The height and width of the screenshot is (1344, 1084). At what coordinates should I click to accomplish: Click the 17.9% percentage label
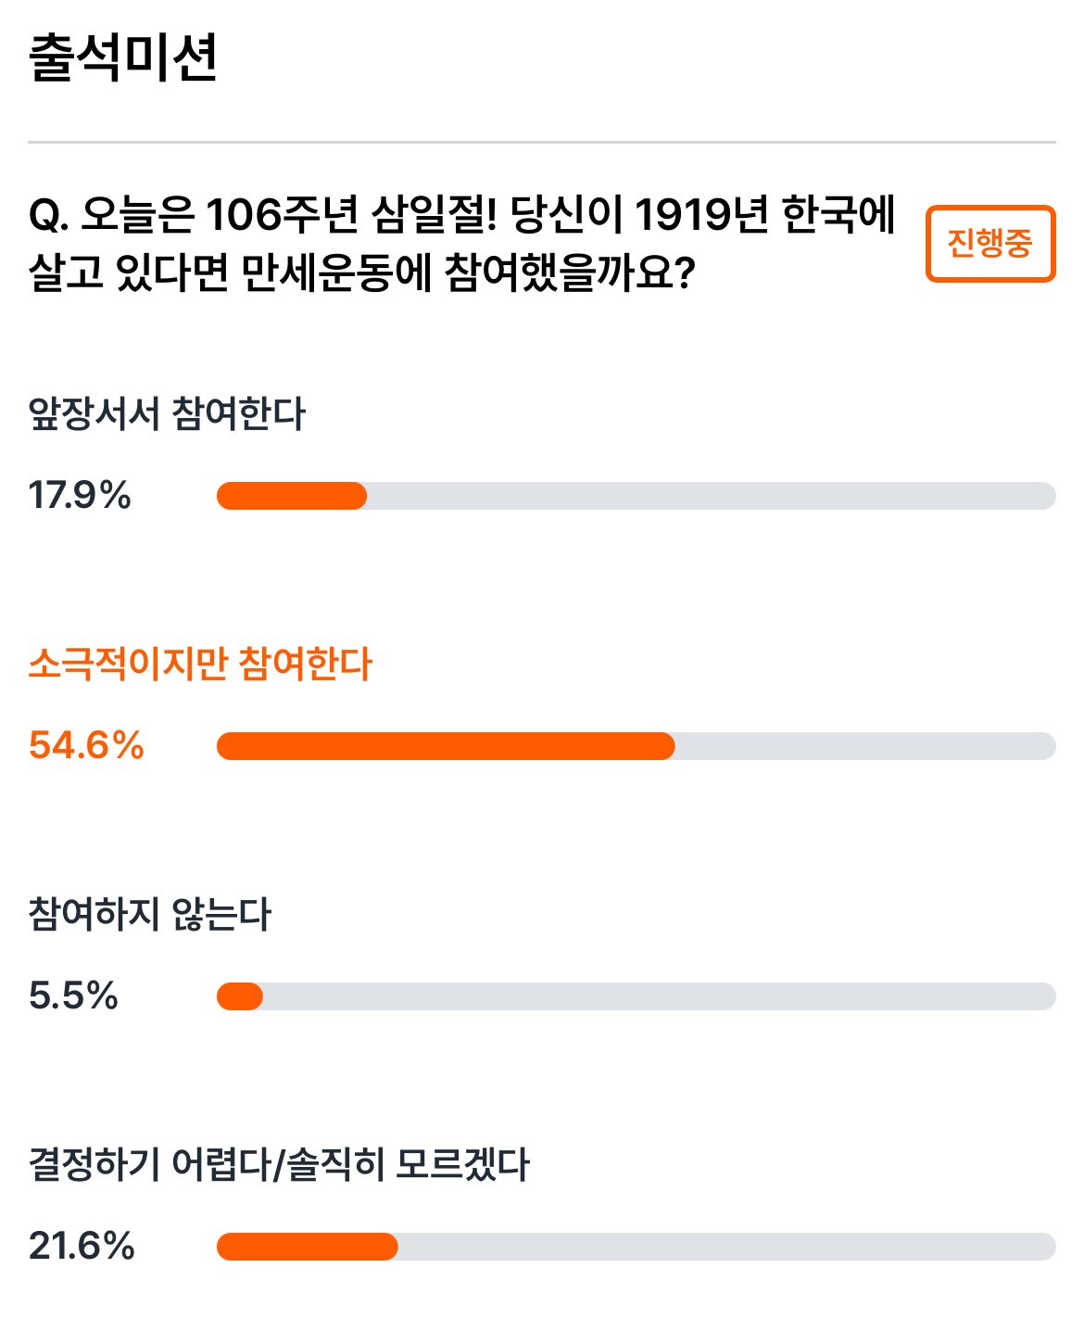[80, 496]
